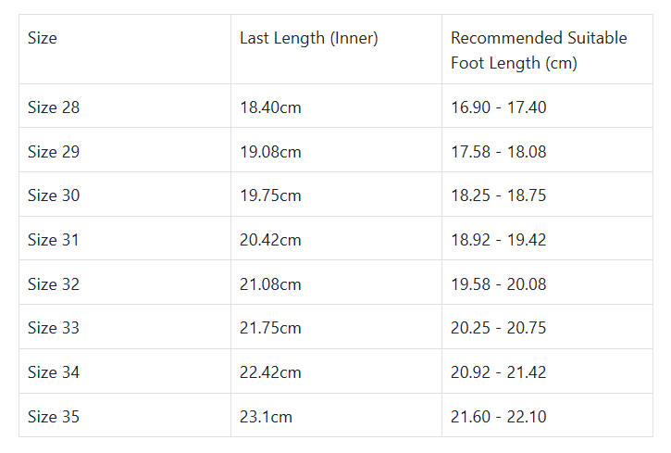Click the "Size 34" cell
Screen dimensions: 671x453
pyautogui.click(x=54, y=372)
